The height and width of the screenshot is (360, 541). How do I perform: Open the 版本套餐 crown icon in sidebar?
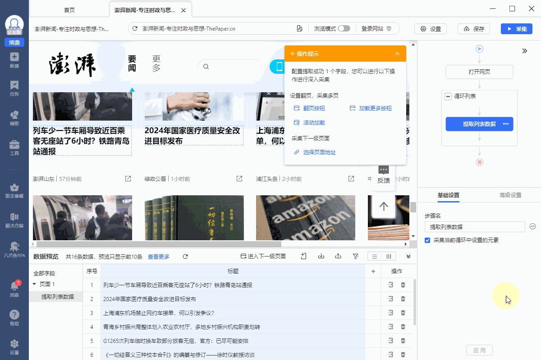pyautogui.click(x=14, y=187)
